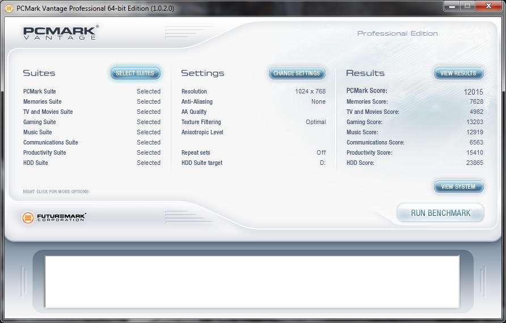Click TV and Movies Suite label
506x323 pixels.
tap(48, 112)
